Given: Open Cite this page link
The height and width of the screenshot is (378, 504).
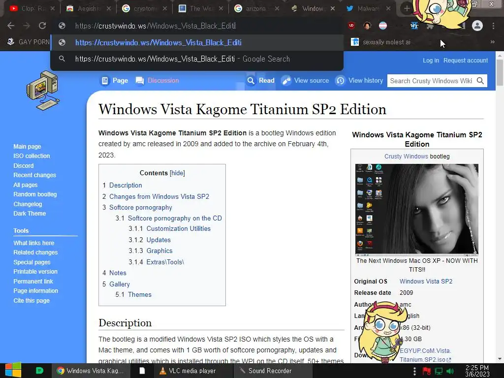Looking at the screenshot, I should click(31, 301).
